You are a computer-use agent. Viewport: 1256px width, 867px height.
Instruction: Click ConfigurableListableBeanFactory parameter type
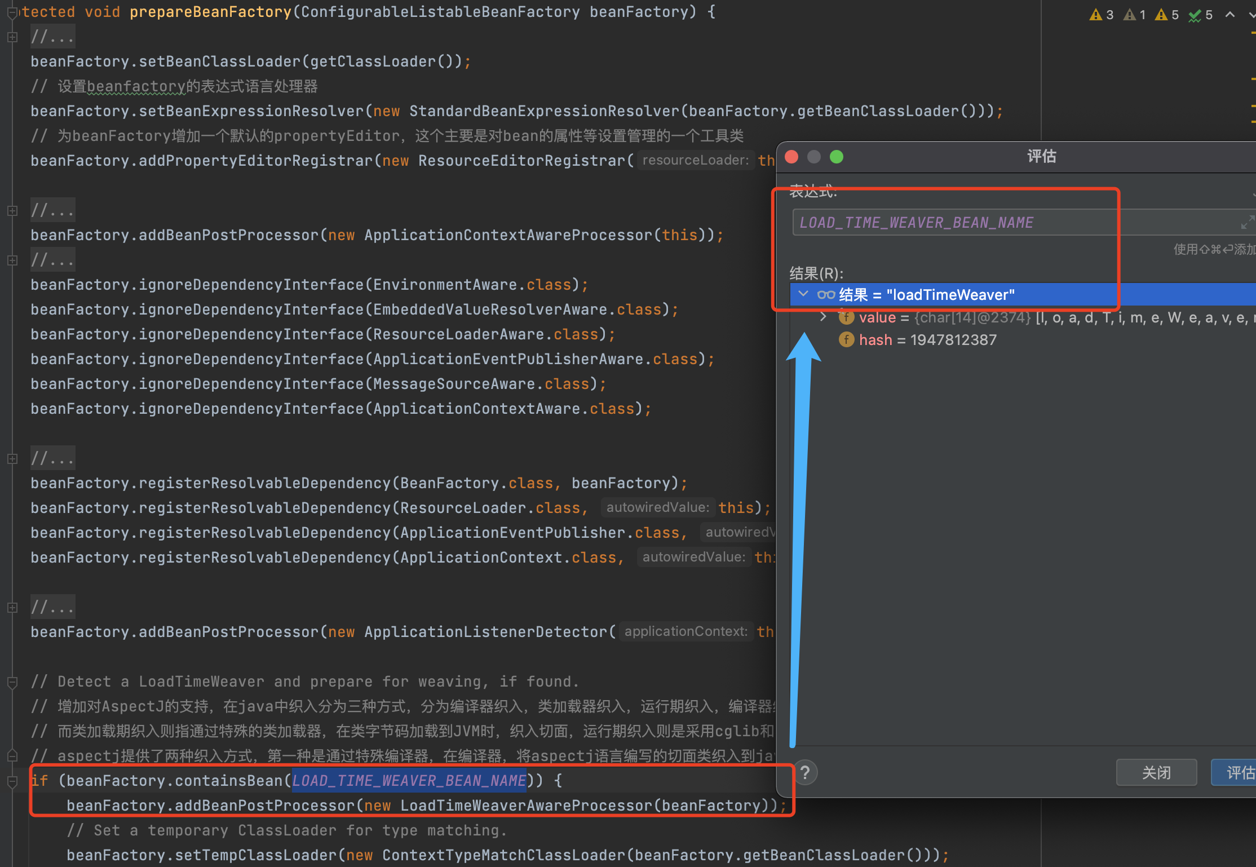[x=440, y=12]
